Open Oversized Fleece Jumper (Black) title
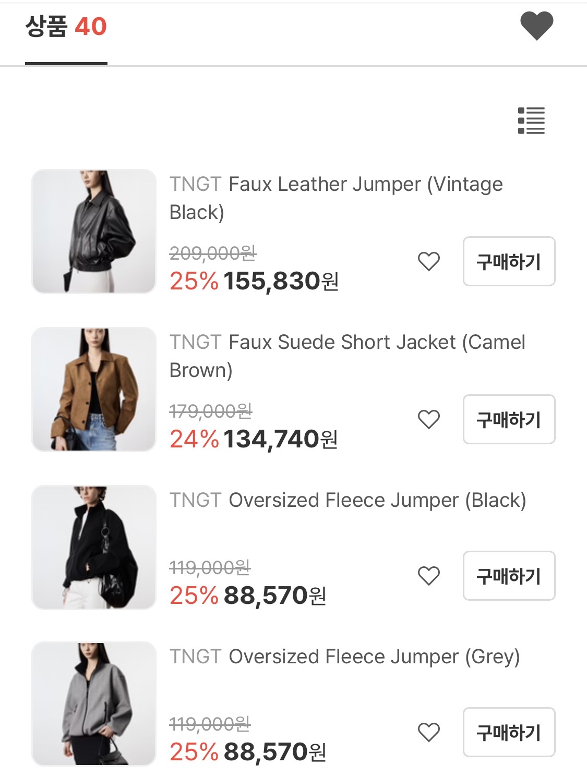Screen dimensions: 587x777 pos(348,500)
